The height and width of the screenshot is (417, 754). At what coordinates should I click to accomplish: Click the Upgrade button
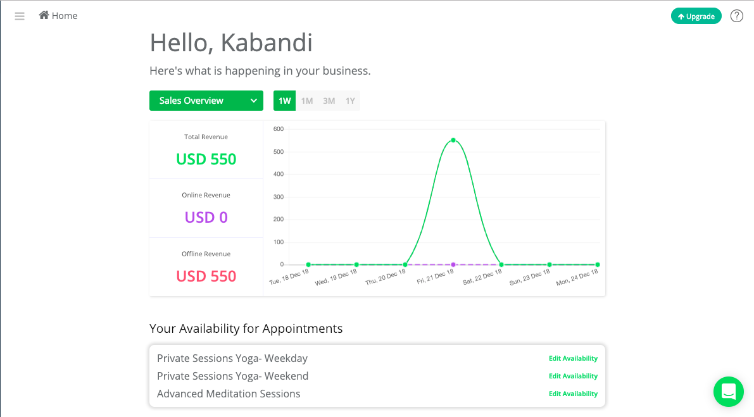[x=696, y=16]
